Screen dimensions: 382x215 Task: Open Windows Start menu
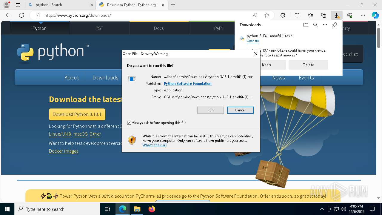[x=7, y=209]
